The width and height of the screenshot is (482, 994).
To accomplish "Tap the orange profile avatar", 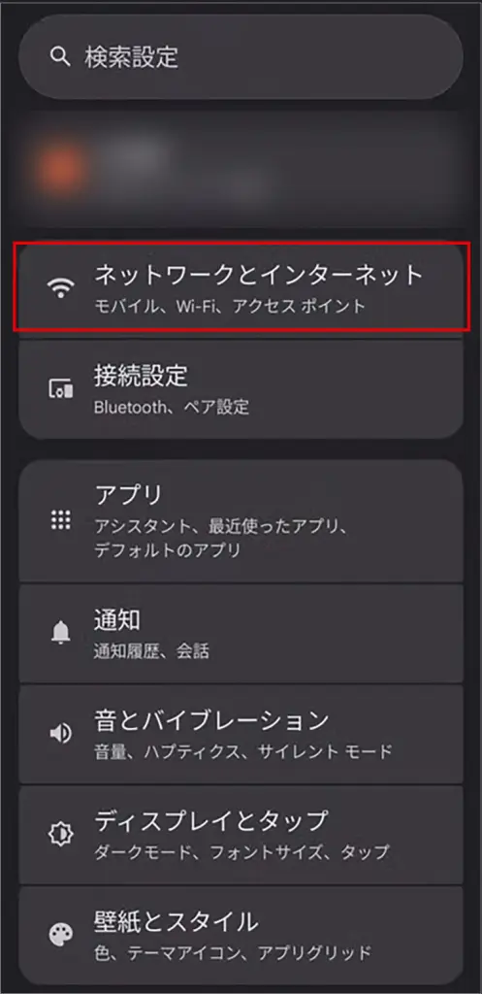I will point(61,169).
